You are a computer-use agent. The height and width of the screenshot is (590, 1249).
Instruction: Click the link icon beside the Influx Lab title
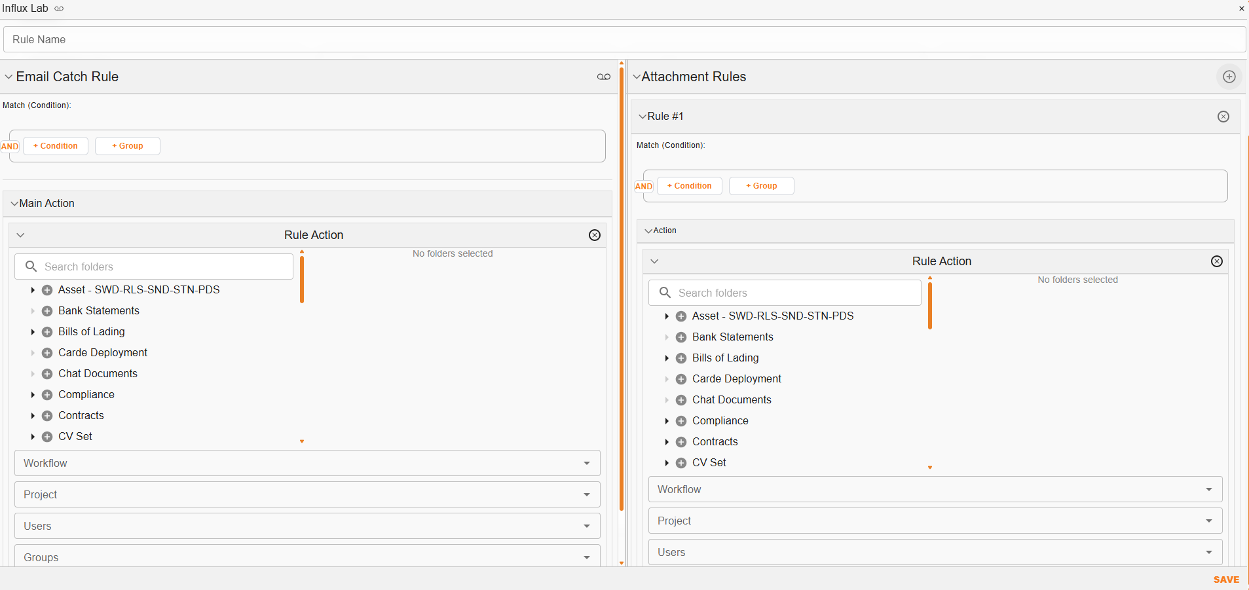58,9
